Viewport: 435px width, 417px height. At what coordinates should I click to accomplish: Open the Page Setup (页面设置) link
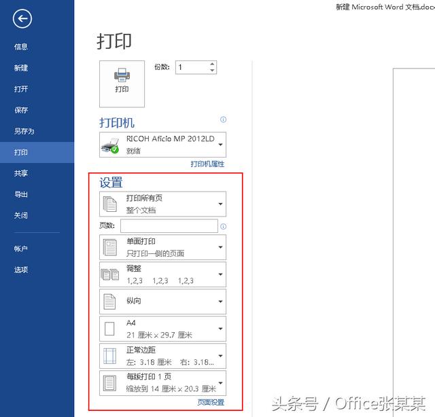coord(211,402)
